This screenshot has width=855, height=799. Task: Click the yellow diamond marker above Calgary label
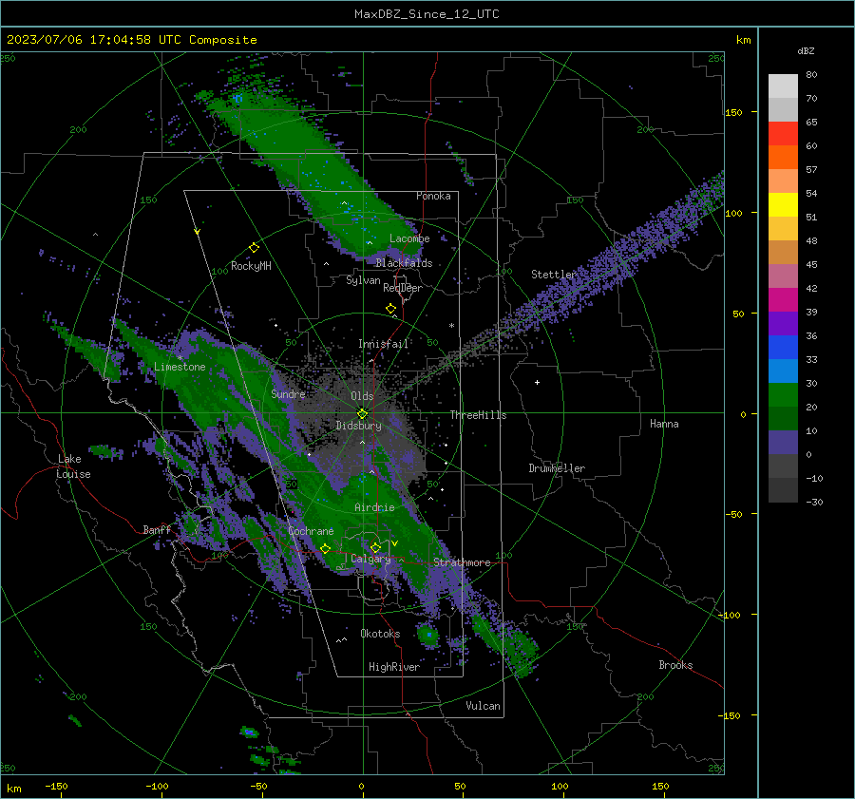[375, 547]
